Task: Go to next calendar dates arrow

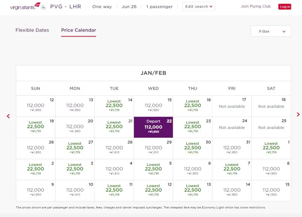Action: (x=298, y=114)
